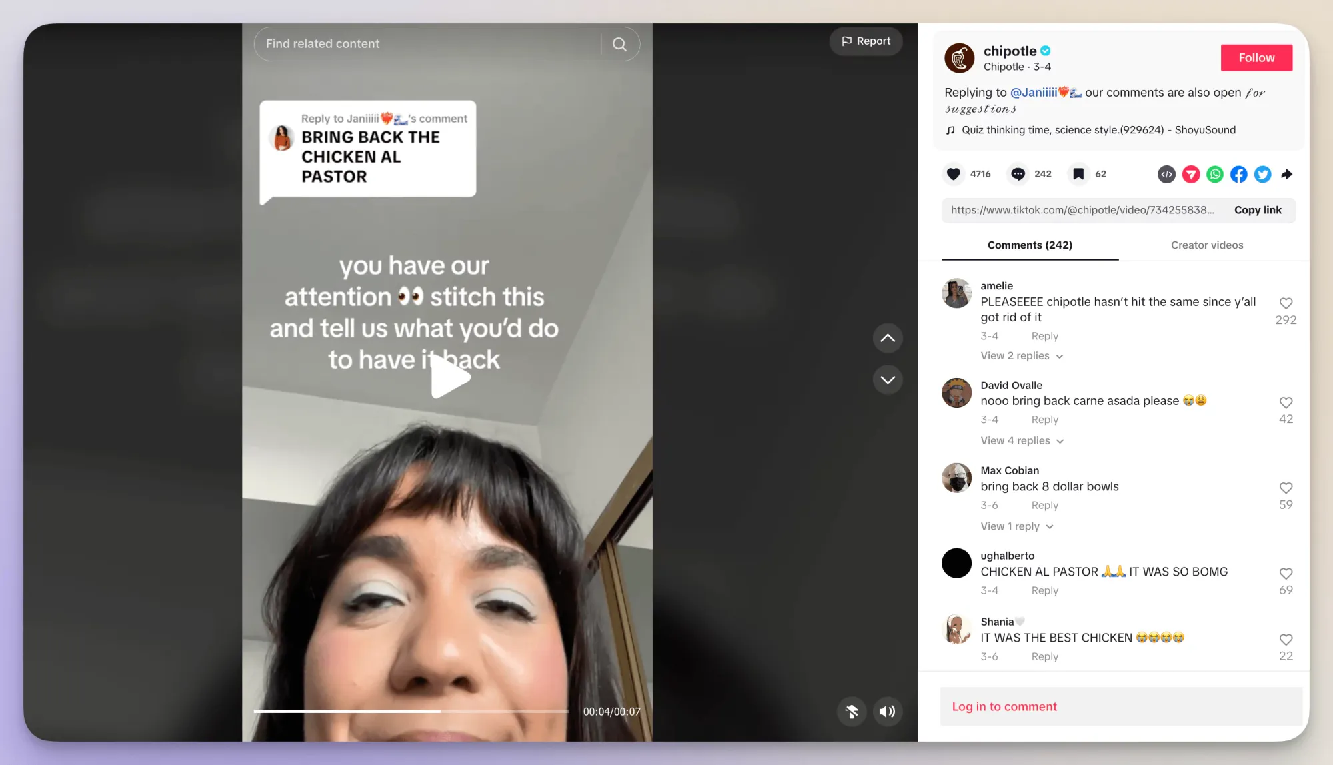Click the search icon in Find related content
This screenshot has width=1333, height=765.
point(621,43)
